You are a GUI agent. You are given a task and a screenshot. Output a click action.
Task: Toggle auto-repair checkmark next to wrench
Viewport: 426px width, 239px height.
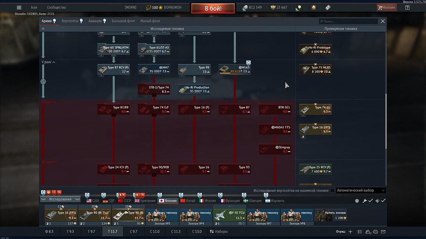point(371,201)
